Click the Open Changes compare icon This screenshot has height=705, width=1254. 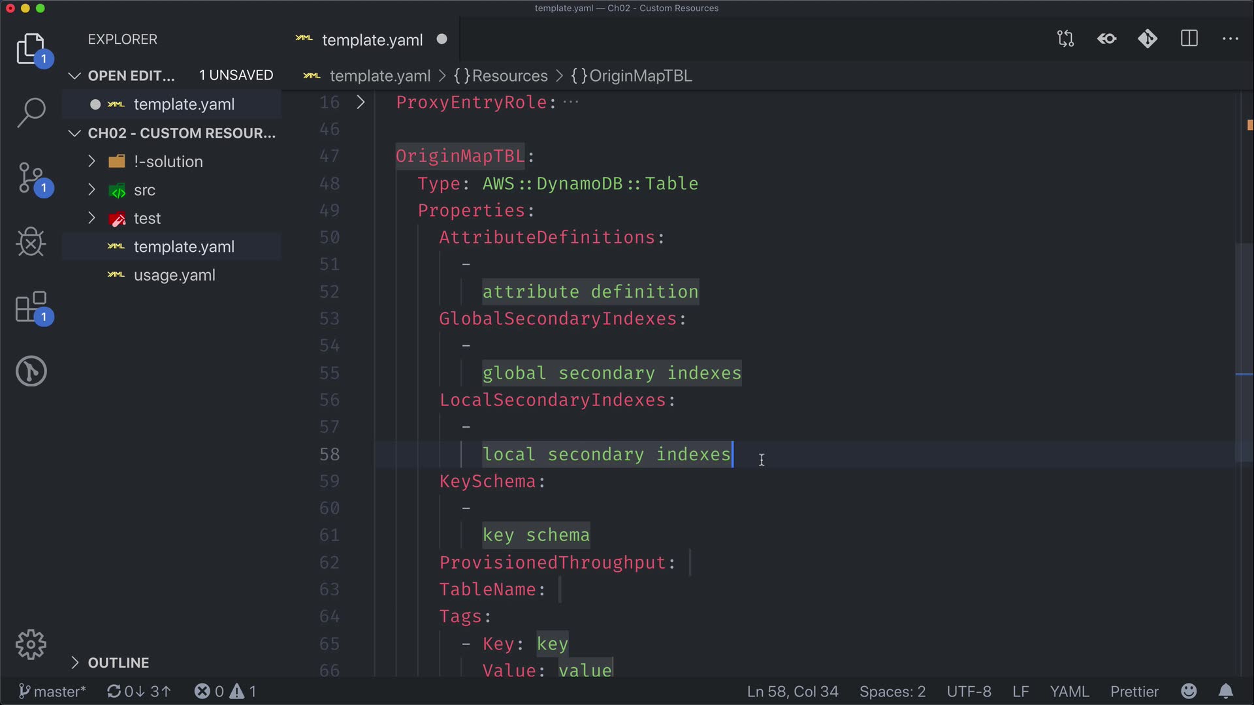coord(1065,39)
